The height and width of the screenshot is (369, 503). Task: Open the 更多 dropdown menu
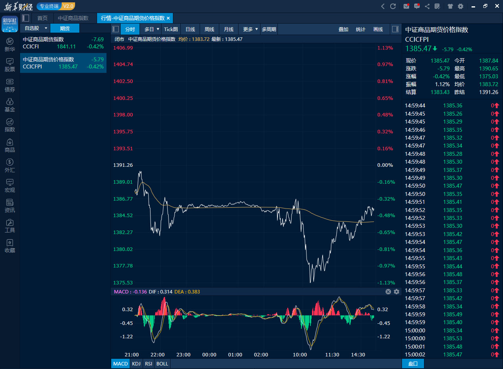(250, 29)
